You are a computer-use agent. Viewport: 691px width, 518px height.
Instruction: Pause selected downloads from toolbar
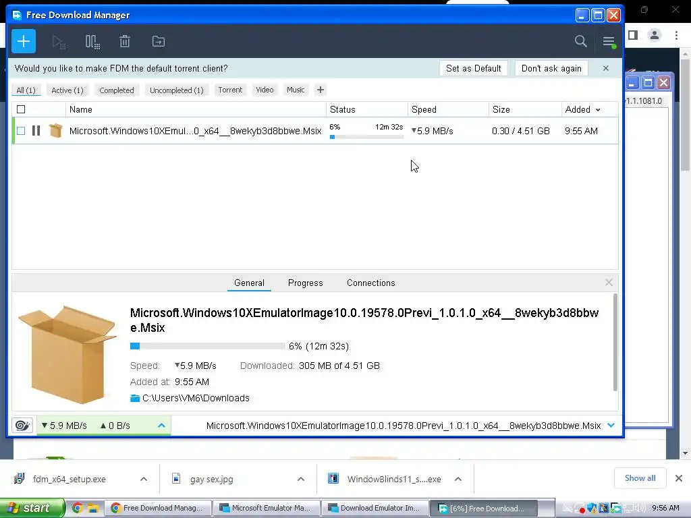point(92,42)
